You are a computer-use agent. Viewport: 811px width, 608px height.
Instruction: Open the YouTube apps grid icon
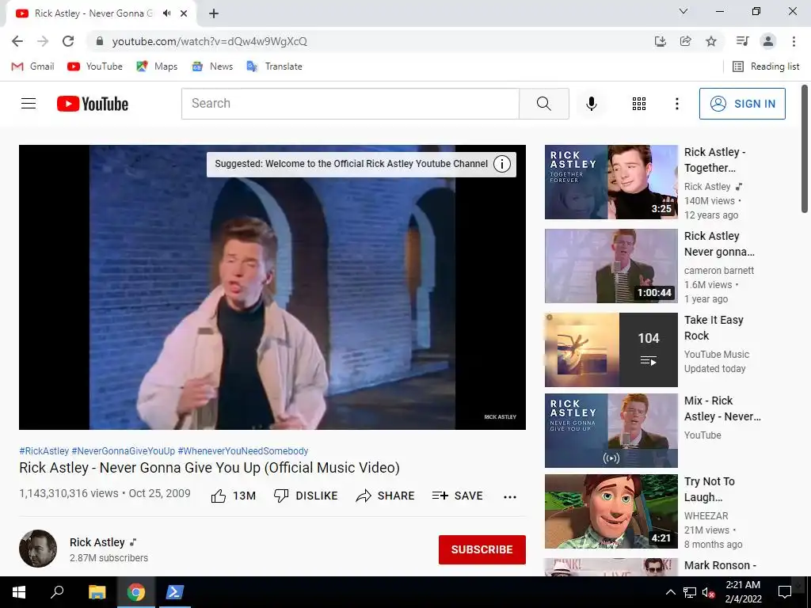coord(639,104)
